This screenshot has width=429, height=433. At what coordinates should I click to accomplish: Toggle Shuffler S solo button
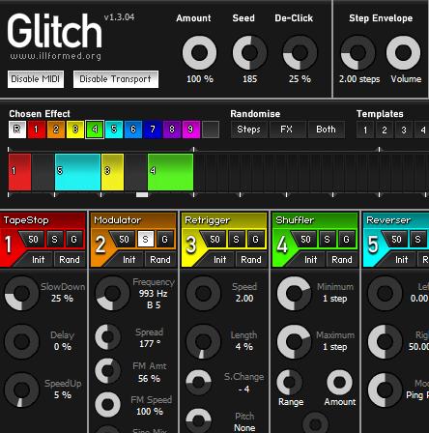click(x=328, y=240)
